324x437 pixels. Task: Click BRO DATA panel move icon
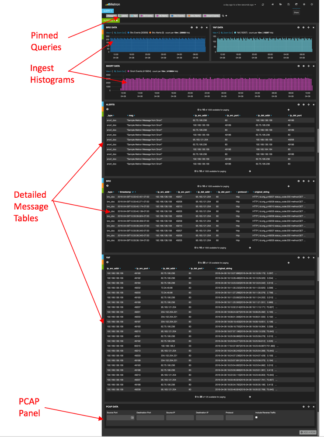click(202, 28)
